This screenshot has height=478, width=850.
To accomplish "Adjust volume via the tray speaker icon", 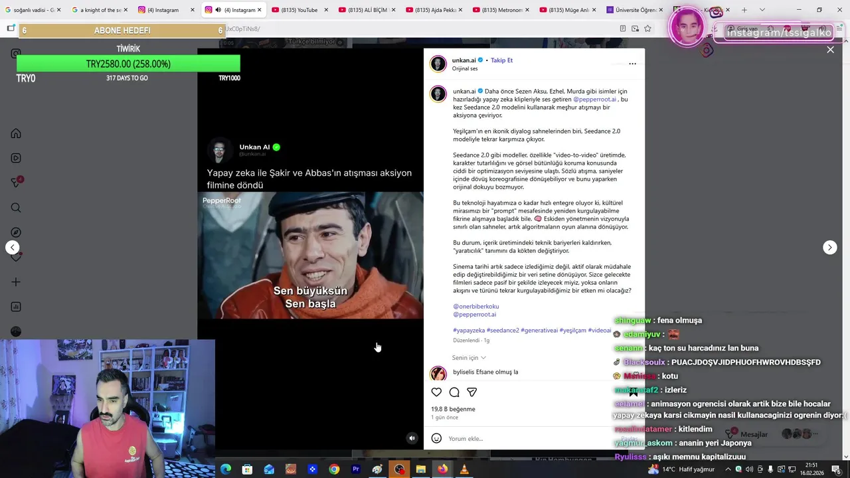I will tap(749, 469).
